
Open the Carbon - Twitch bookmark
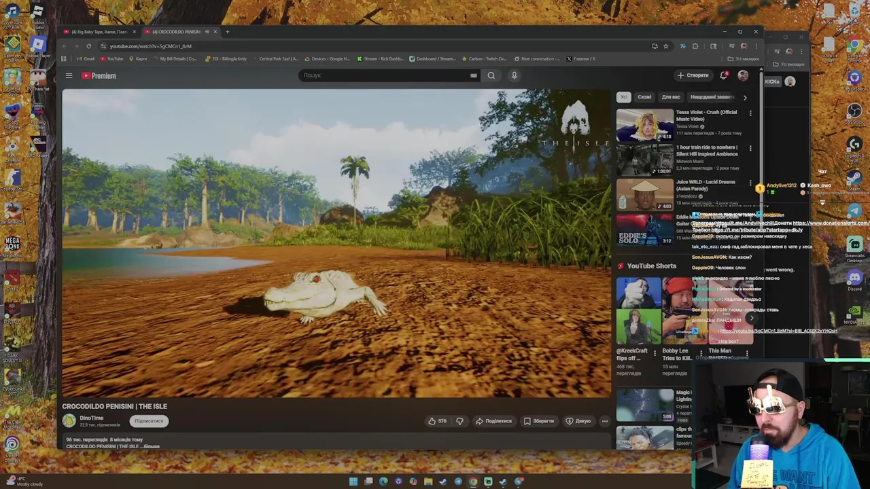coord(484,59)
